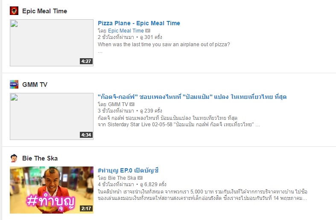Click verified badge next to Epic Meal Time uploader
This screenshot has width=336, height=220.
148,31
